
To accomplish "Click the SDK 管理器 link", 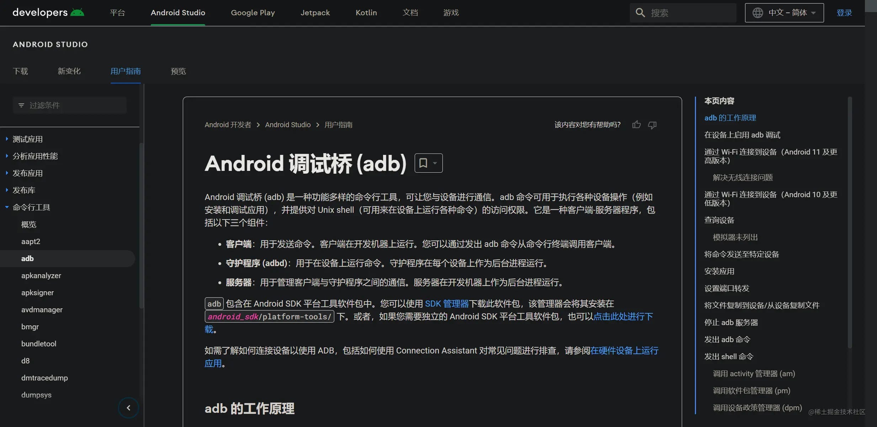I will (x=447, y=304).
